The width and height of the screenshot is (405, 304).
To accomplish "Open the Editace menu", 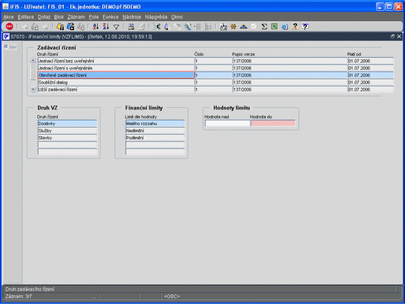I will pos(26,17).
